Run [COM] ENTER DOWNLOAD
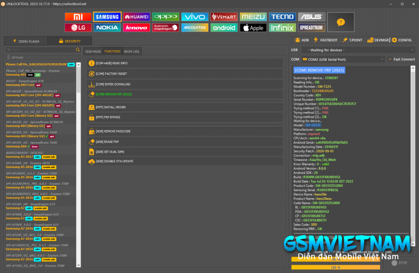419x273 pixels. tap(185, 84)
